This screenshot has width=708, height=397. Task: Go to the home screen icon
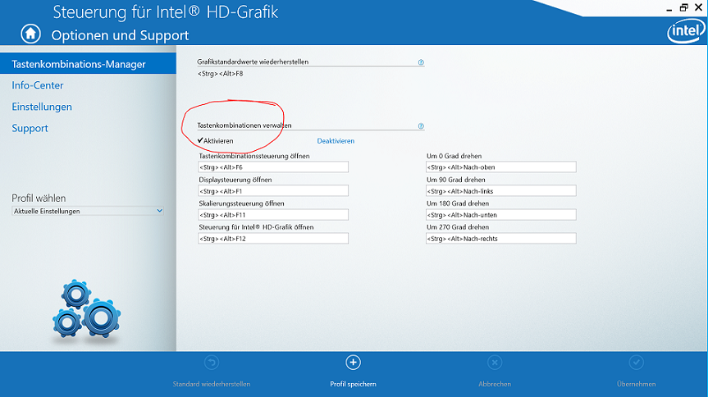click(x=30, y=34)
